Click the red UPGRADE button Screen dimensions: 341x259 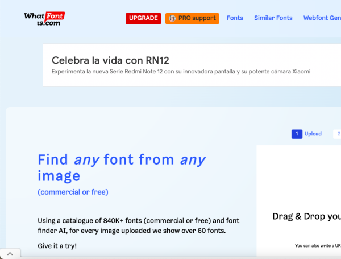pos(143,18)
